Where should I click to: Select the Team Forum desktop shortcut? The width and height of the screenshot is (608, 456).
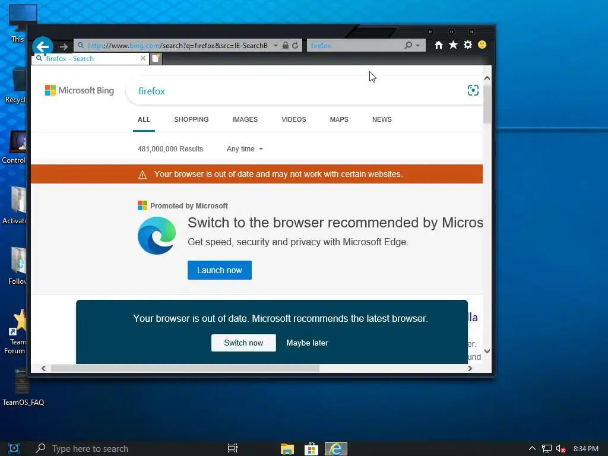tap(15, 332)
